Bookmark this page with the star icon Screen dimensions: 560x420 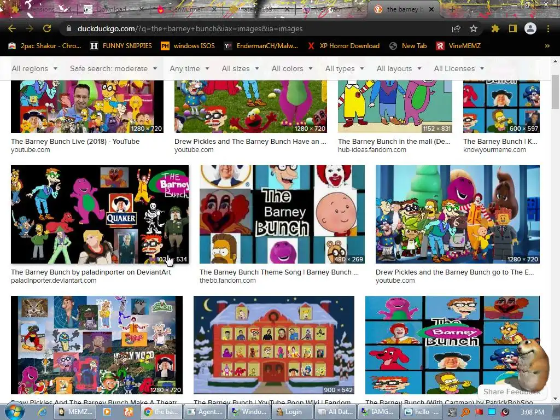tap(474, 28)
